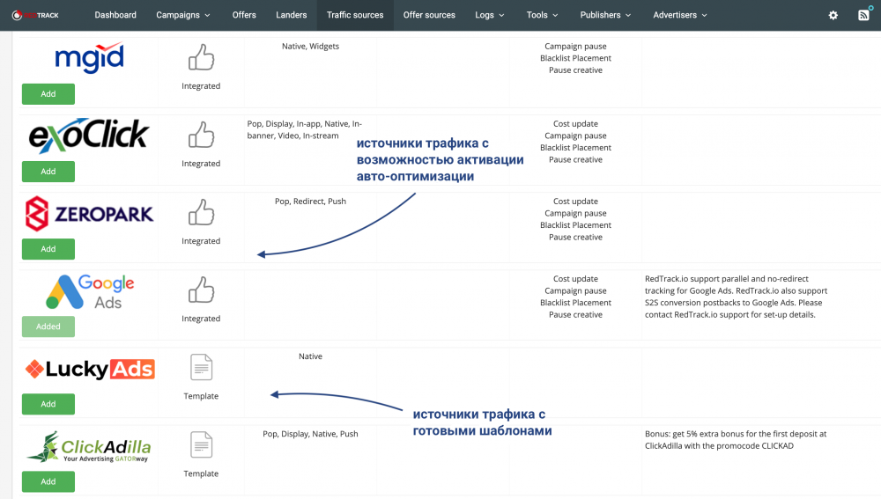Expand the Logs dropdown menu
The image size is (881, 499).
pyautogui.click(x=489, y=15)
